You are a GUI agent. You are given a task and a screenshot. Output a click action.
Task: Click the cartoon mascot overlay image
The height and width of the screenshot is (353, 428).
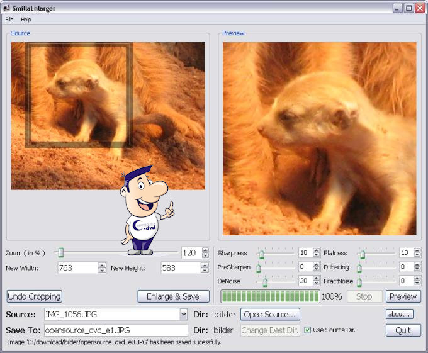coord(146,211)
